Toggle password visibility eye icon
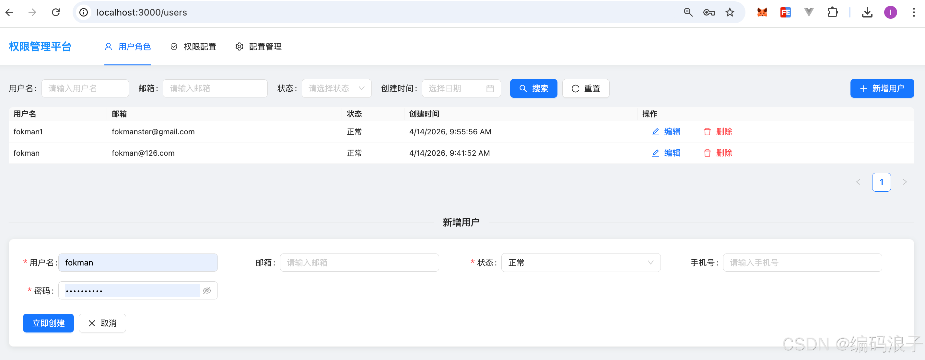Viewport: 925px width, 360px height. tap(207, 290)
